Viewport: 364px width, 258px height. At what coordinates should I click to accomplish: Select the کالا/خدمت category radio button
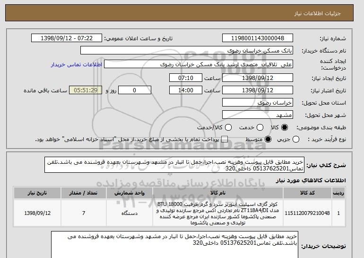coord(228,127)
